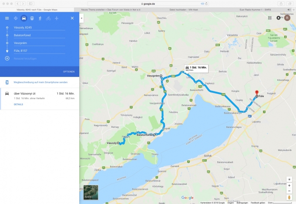Select the driving car travel mode
The image size is (296, 204).
coord(24,18)
